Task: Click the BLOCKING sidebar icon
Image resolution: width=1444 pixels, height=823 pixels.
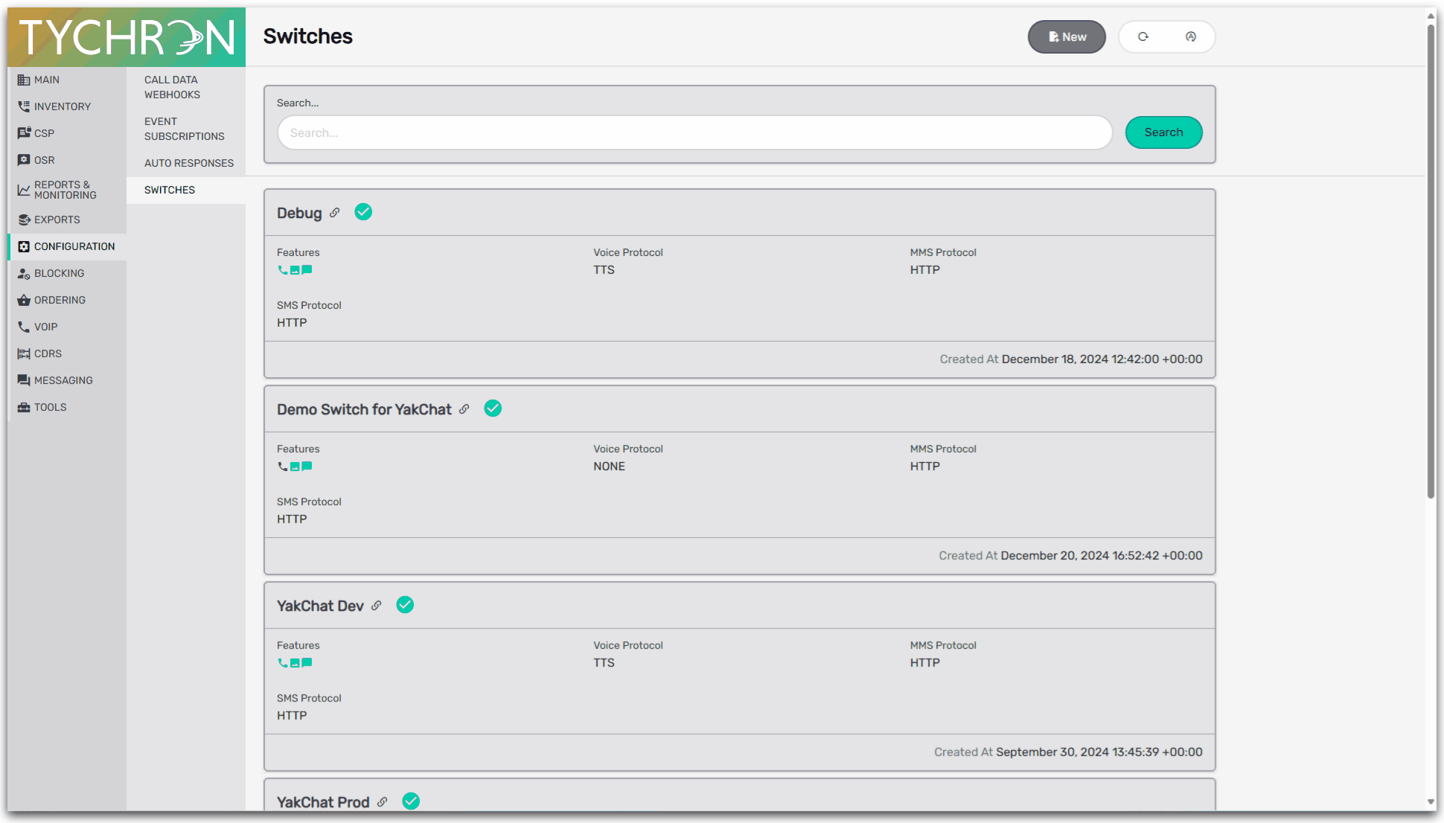Action: tap(24, 273)
